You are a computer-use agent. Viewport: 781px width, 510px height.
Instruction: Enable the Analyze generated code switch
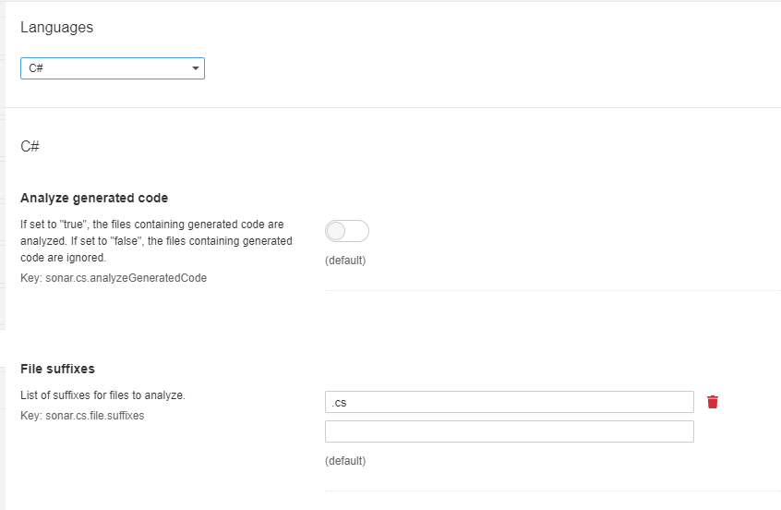click(x=347, y=231)
